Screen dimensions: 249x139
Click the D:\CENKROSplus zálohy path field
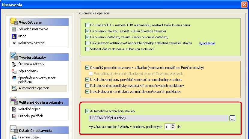point(159,118)
